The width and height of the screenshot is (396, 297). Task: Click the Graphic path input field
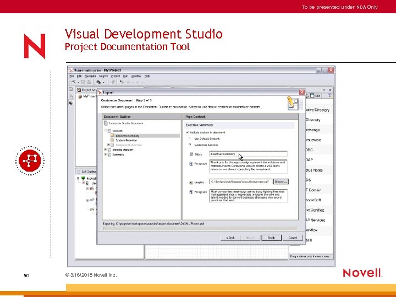[x=241, y=182]
